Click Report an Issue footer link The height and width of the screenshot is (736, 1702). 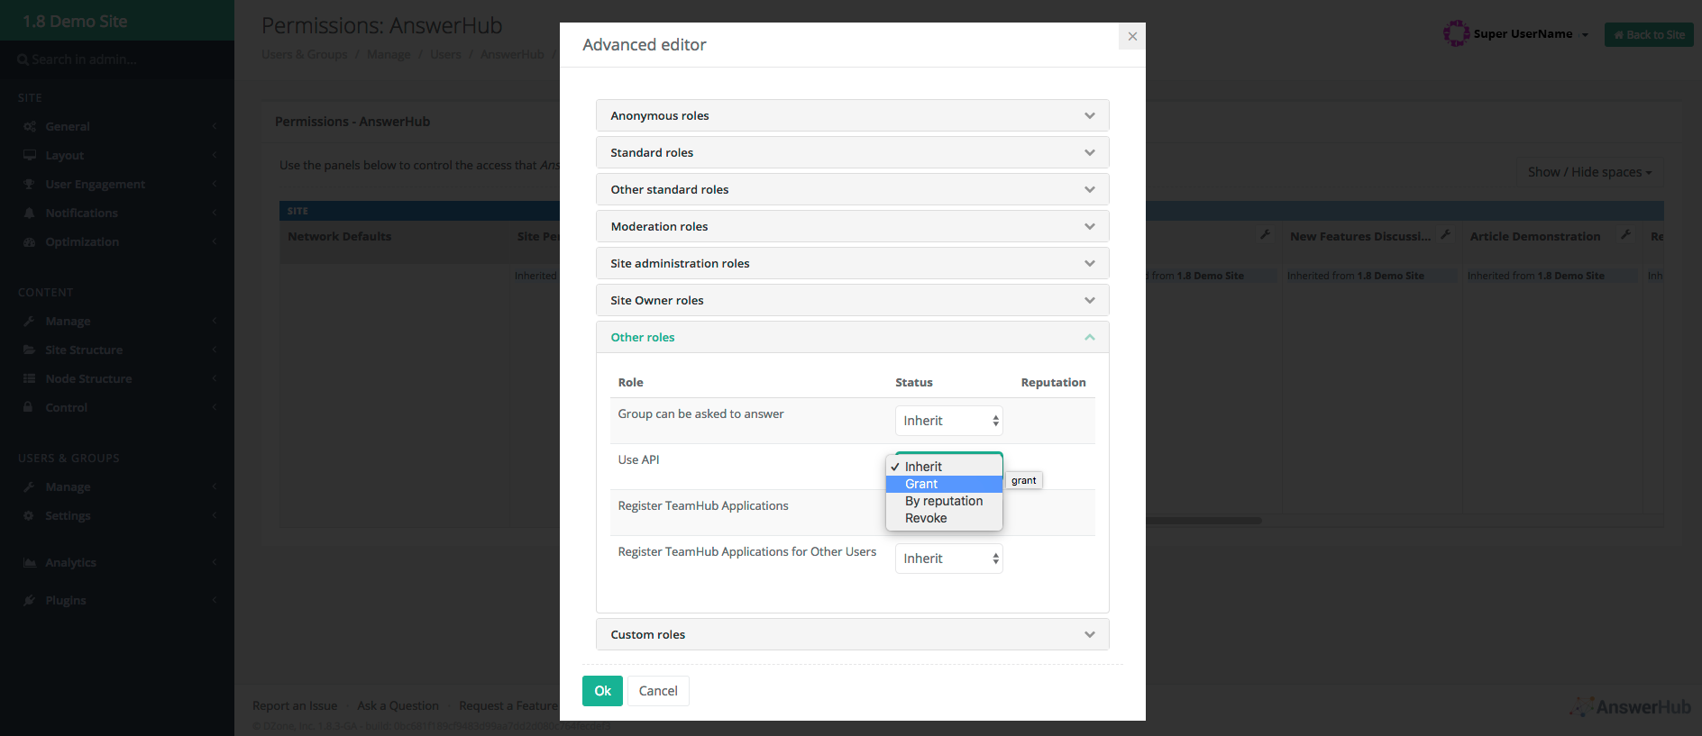(x=295, y=705)
